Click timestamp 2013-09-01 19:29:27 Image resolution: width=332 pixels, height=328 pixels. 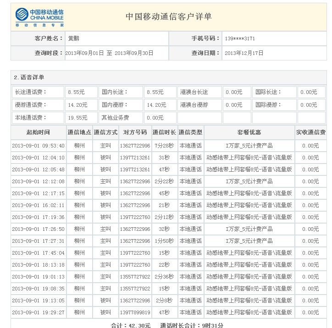point(38,312)
